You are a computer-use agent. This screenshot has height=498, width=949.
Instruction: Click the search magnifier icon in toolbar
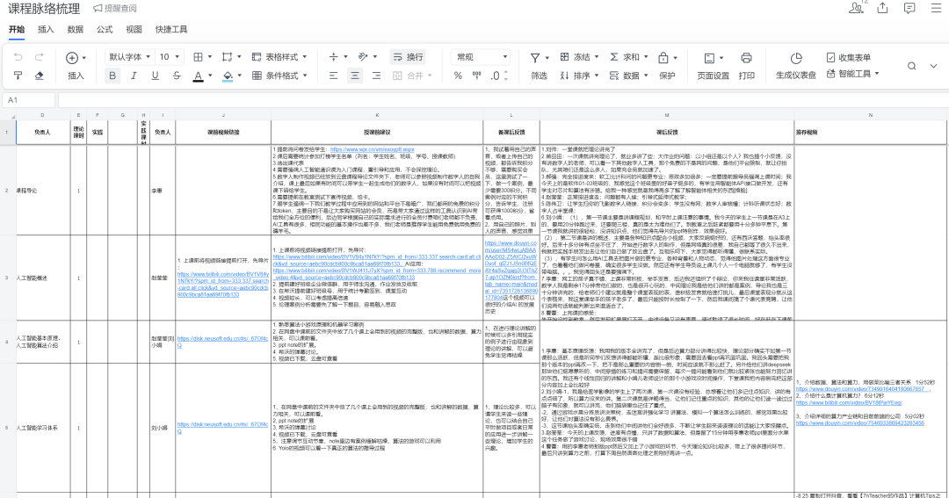tap(911, 66)
